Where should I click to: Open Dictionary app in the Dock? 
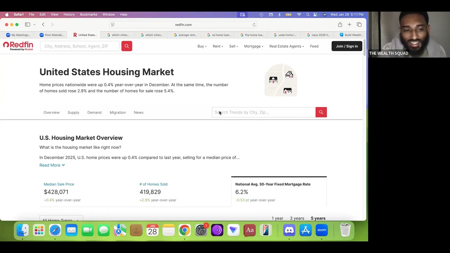[250, 231]
